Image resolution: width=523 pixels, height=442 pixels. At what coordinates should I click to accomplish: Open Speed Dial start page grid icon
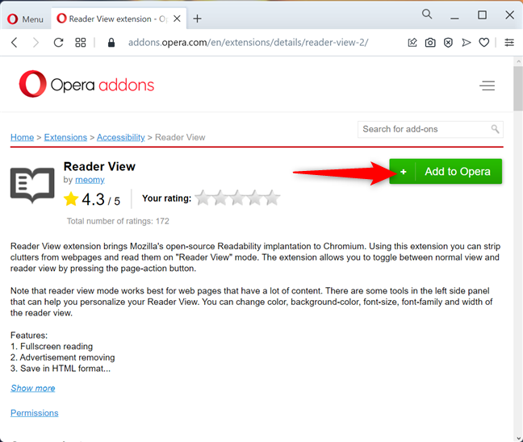pyautogui.click(x=81, y=42)
